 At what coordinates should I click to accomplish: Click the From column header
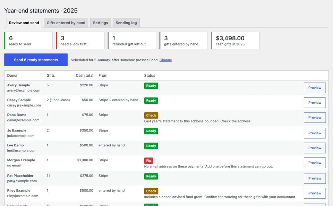(103, 75)
